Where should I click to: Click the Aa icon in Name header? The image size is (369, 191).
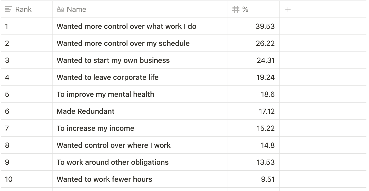(x=60, y=9)
